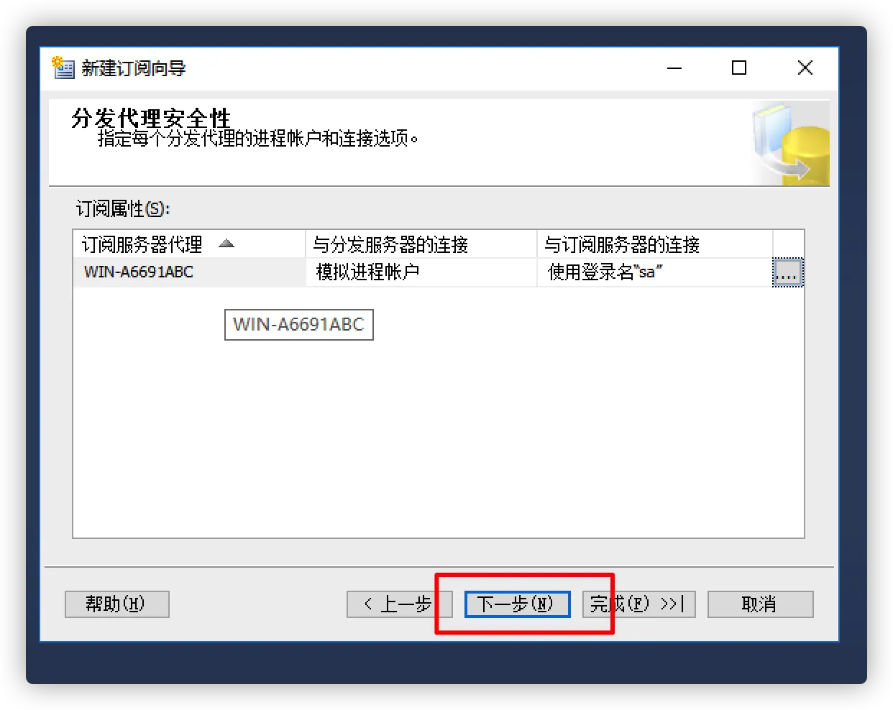Viewport: 893px width, 710px height.
Task: Continue with the 下一步(N) button
Action: [518, 604]
